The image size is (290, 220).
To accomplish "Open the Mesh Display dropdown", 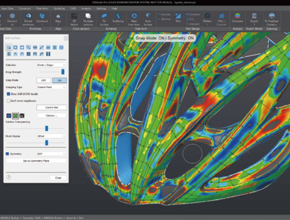I will click(x=51, y=136).
